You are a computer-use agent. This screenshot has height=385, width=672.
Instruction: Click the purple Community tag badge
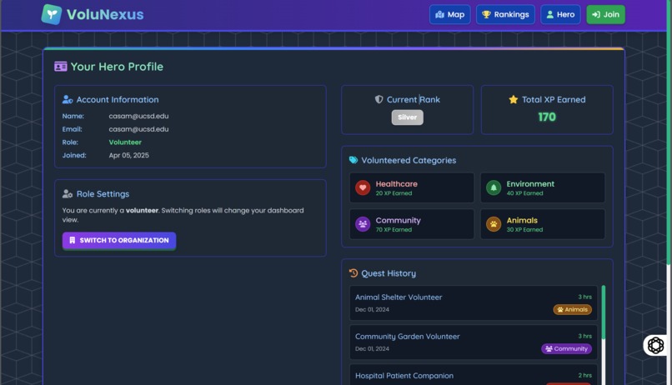click(x=566, y=348)
